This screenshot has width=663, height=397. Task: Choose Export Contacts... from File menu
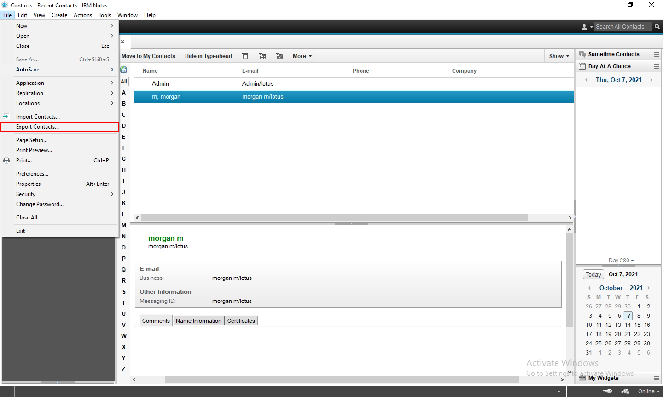coord(60,127)
